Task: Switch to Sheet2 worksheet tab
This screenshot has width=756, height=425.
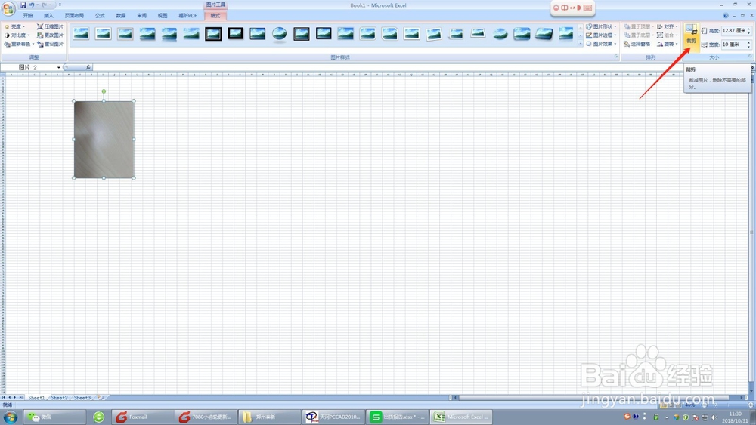Action: point(59,398)
